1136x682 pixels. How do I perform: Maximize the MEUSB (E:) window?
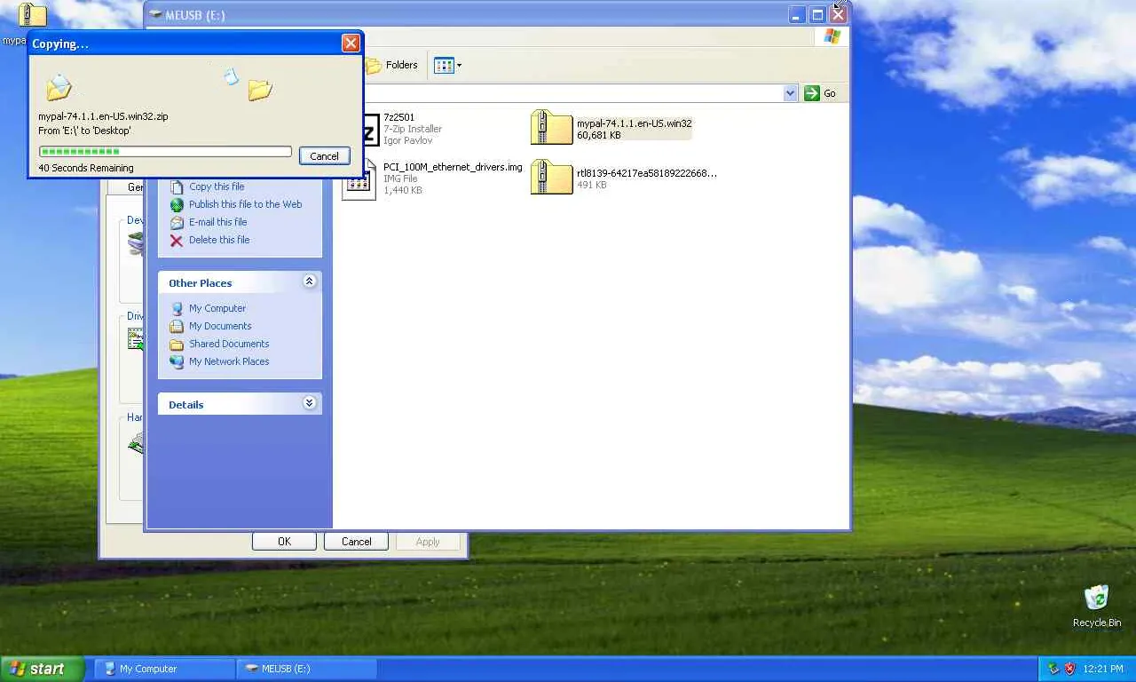click(x=817, y=15)
